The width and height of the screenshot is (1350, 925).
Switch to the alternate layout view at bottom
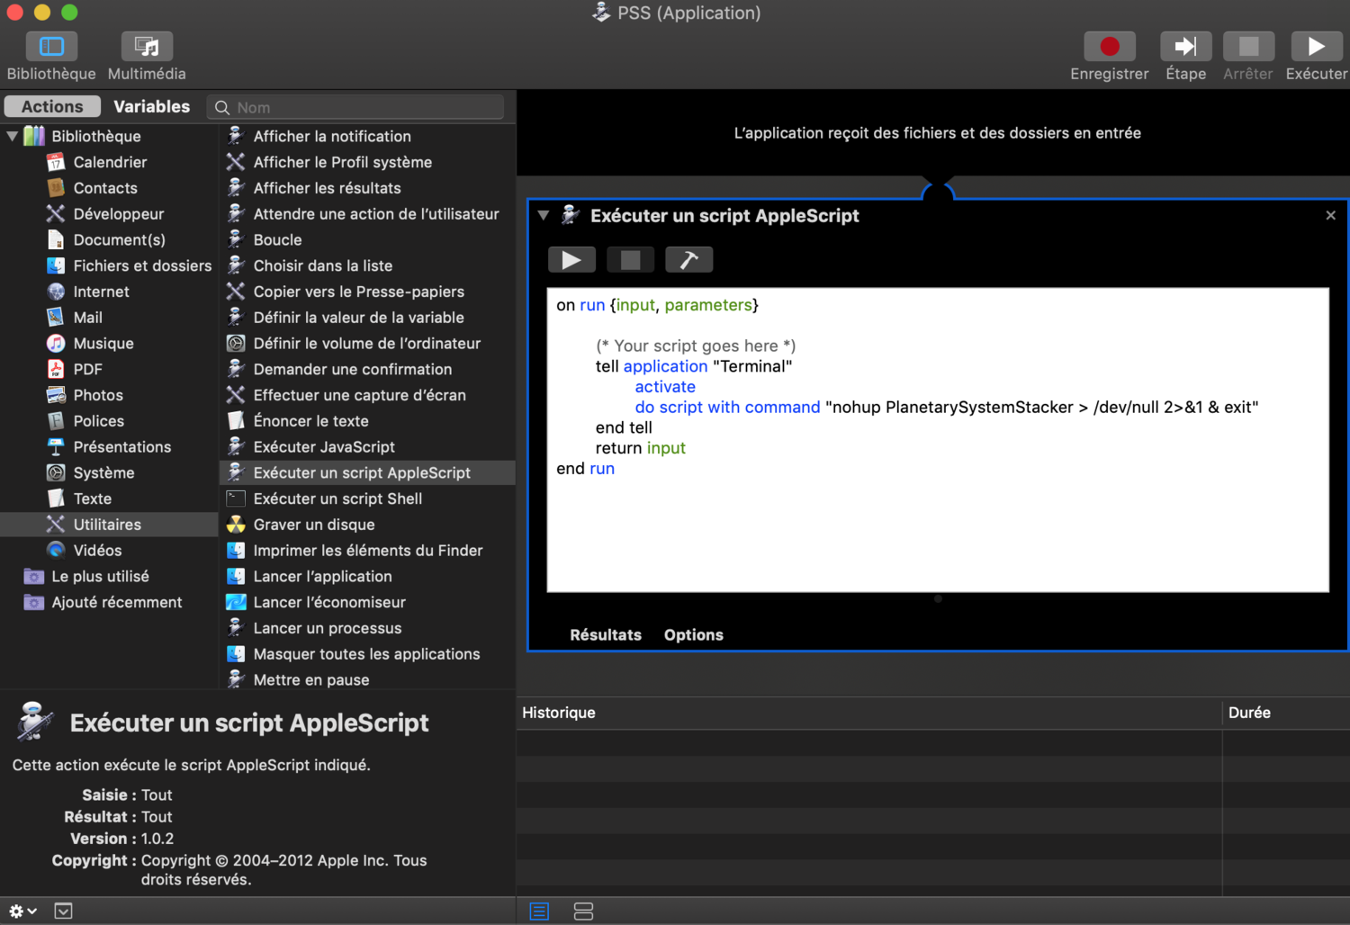(x=583, y=911)
